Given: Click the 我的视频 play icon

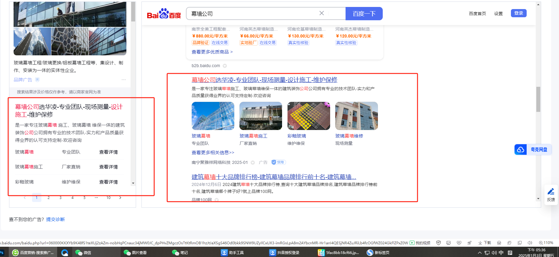Looking at the screenshot, I should (x=412, y=243).
